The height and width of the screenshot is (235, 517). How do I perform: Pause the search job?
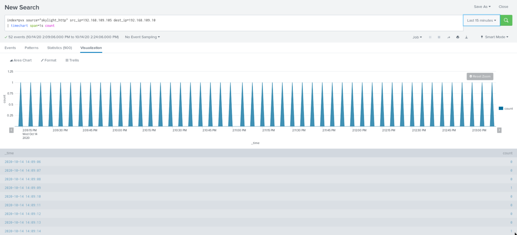point(430,37)
